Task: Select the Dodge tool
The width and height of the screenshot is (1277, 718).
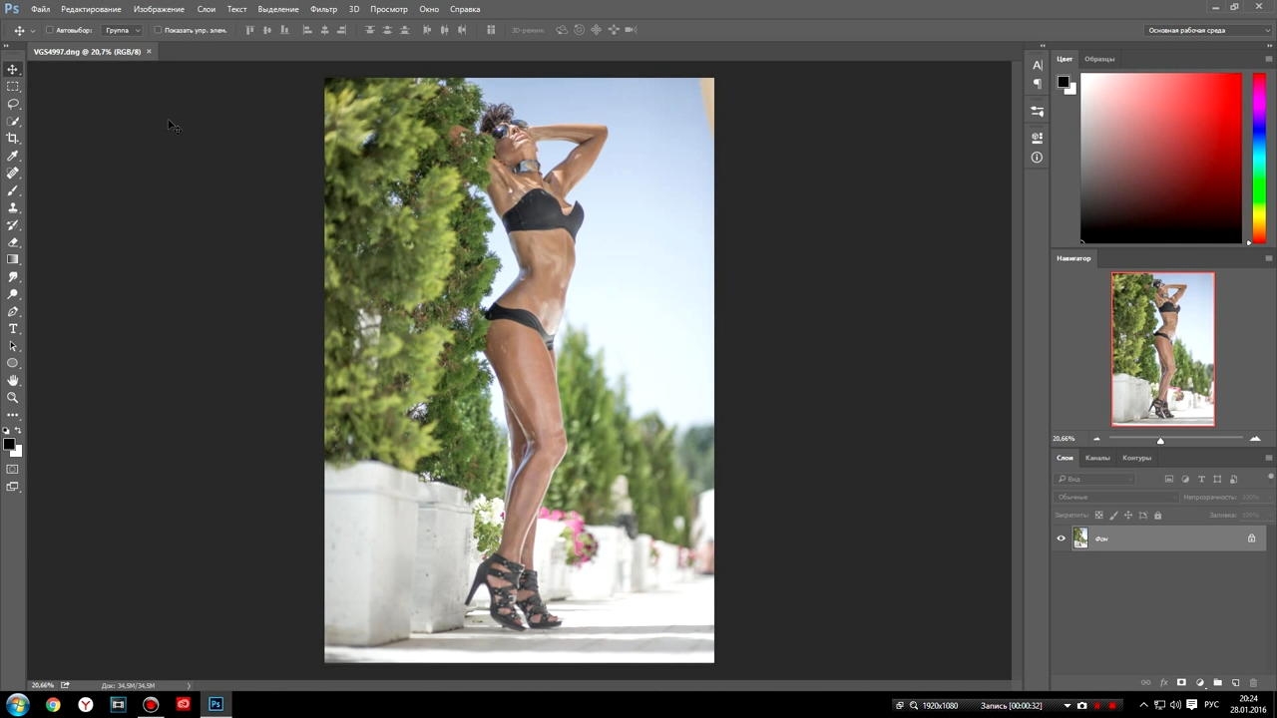Action: point(13,294)
